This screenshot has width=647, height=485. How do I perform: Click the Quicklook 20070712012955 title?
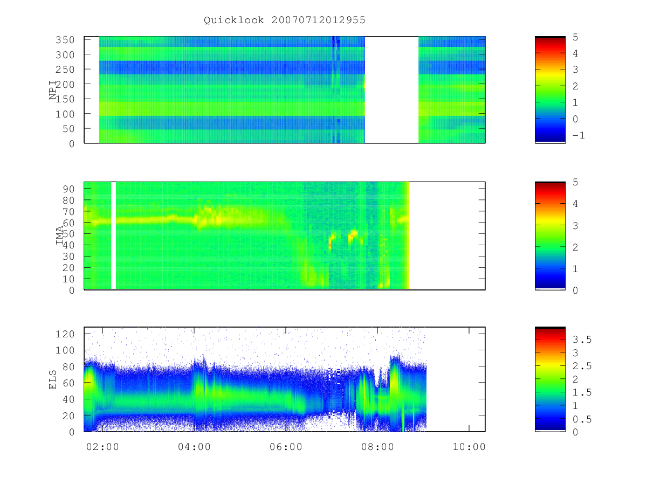[285, 20]
